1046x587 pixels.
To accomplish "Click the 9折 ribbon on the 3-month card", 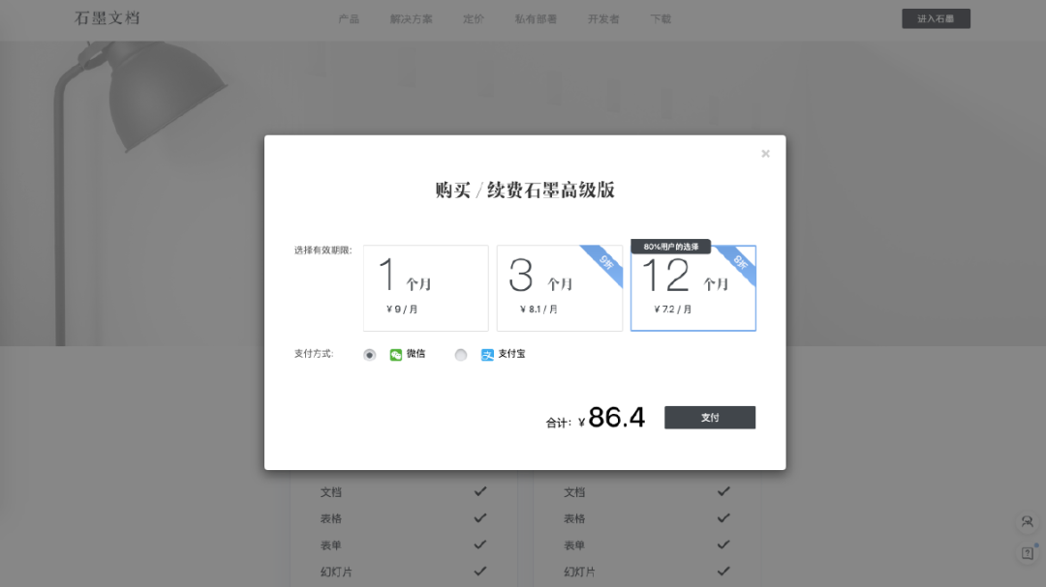I will (605, 262).
